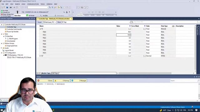Click the Name column header
200x112 pixels.
click(42, 26)
